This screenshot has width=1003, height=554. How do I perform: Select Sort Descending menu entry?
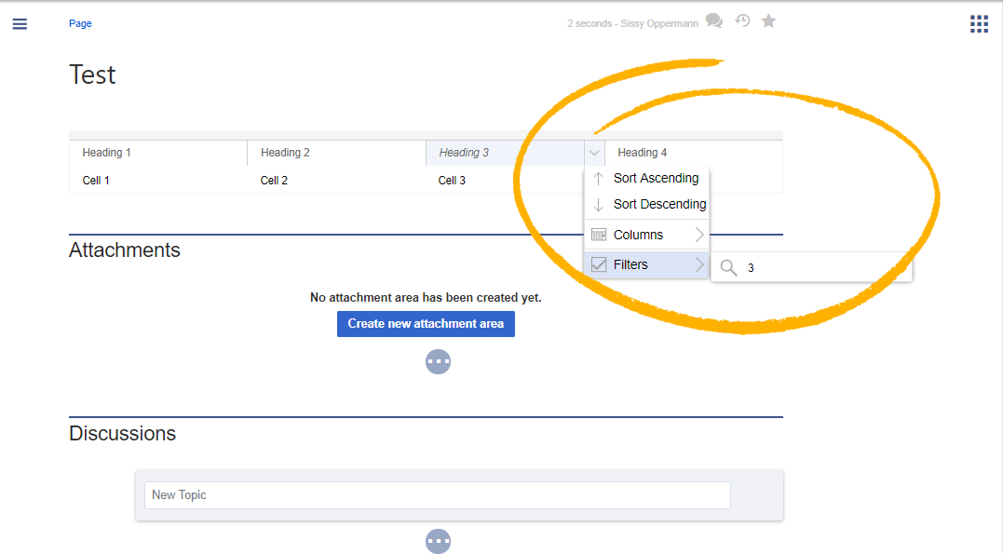646,205
